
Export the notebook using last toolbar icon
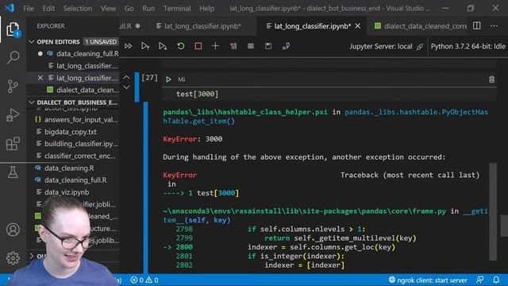(x=286, y=46)
